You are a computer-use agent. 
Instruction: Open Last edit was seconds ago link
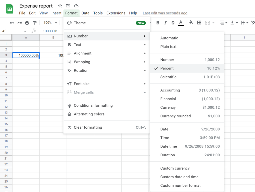click(x=165, y=13)
